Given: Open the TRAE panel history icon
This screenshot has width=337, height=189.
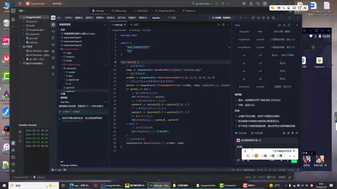Looking at the screenshot, I should tap(284, 25).
